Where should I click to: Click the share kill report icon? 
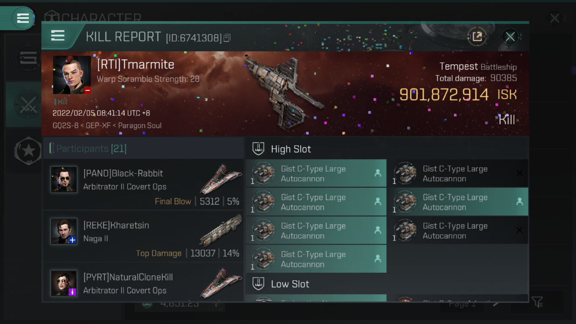(477, 37)
